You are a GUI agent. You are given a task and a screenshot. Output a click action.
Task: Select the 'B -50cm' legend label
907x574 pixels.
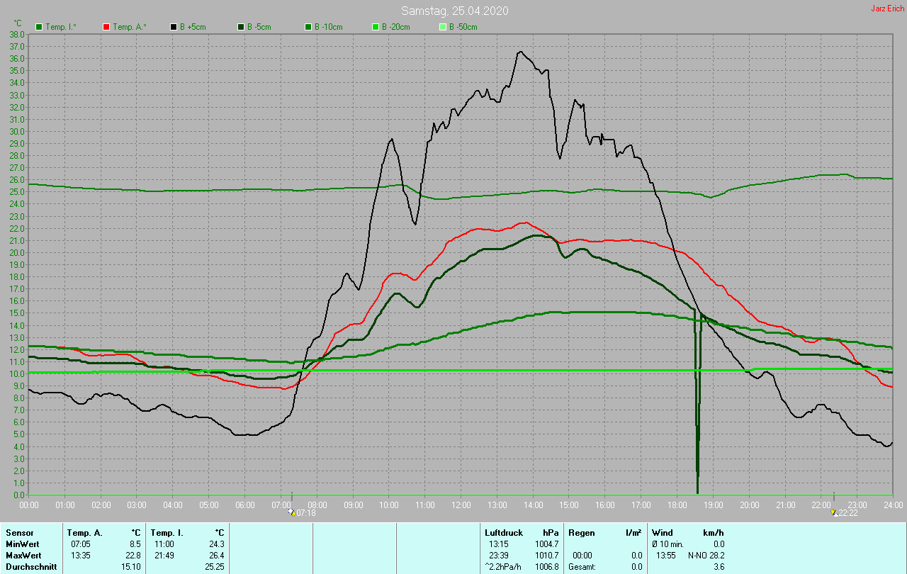pos(464,27)
